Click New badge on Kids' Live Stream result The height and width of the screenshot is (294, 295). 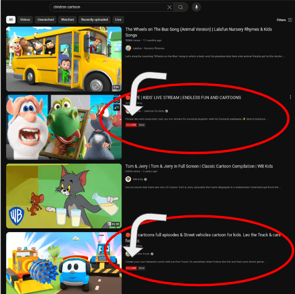coord(142,125)
